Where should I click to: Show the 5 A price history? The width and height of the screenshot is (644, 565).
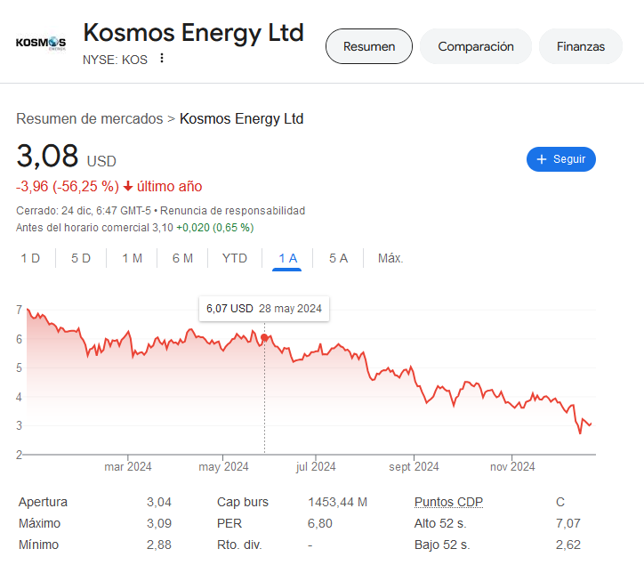[338, 258]
